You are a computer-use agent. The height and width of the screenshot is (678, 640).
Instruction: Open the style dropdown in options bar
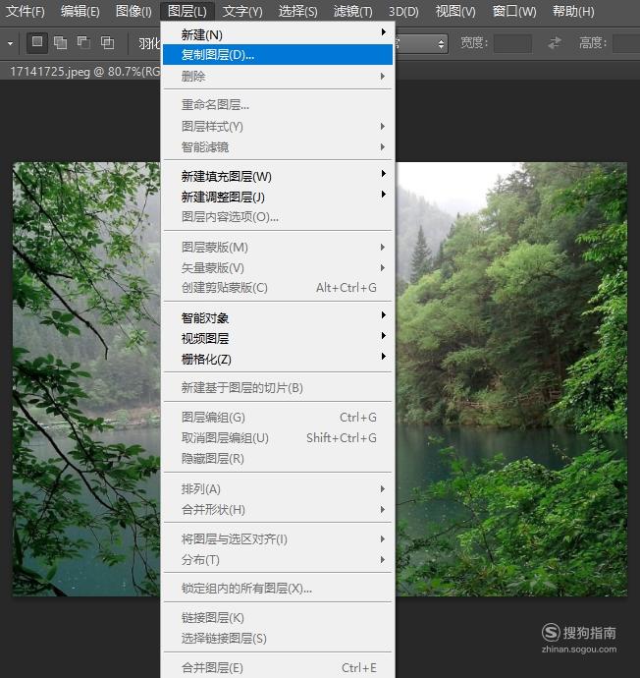click(x=421, y=43)
